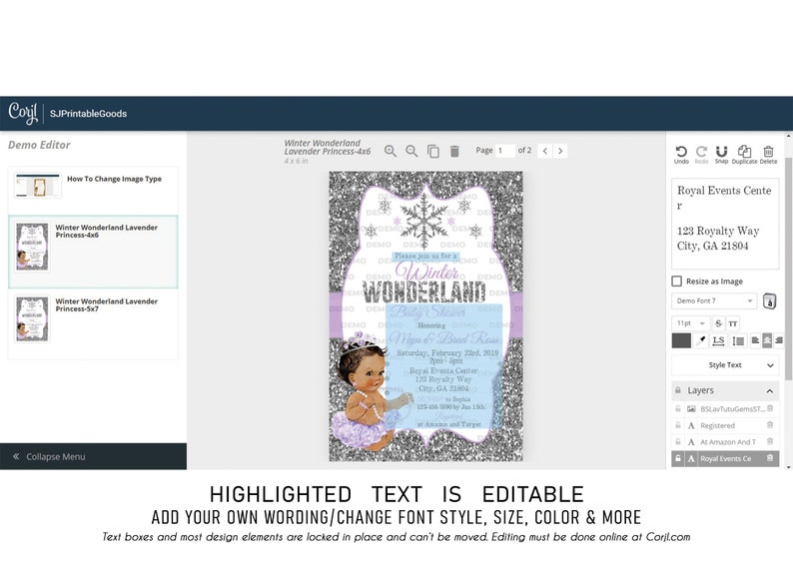The width and height of the screenshot is (793, 566).
Task: Select the Registered text layer
Action: (x=717, y=425)
